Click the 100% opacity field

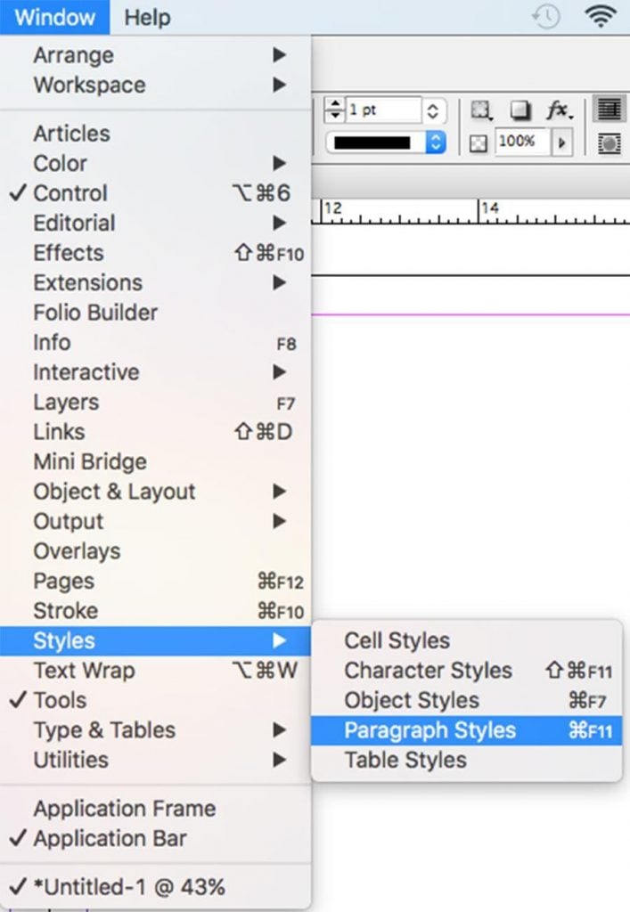(520, 141)
